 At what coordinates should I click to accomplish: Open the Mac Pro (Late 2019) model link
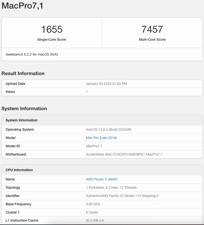pos(101,138)
